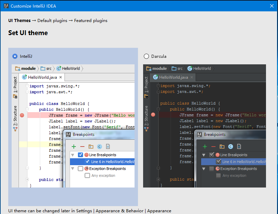Click the src folder icon in Darcula preview
This screenshot has height=214, width=278.
(x=174, y=68)
